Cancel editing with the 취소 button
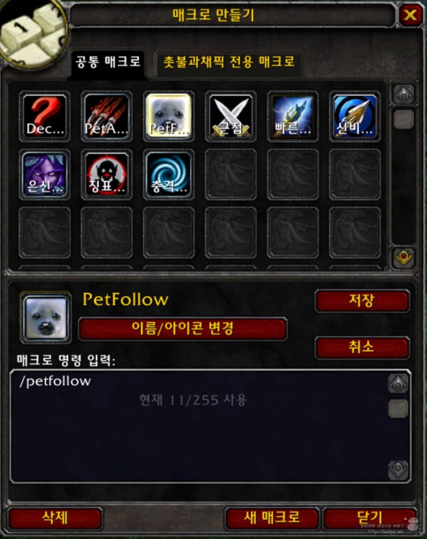 click(362, 347)
